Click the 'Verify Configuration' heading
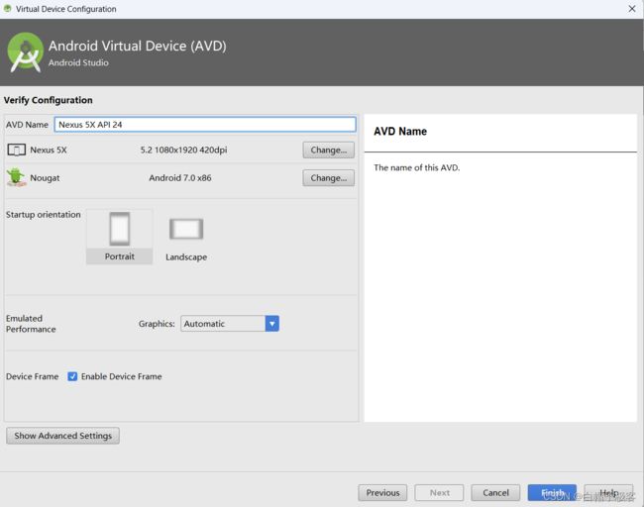644x507 pixels. point(49,100)
